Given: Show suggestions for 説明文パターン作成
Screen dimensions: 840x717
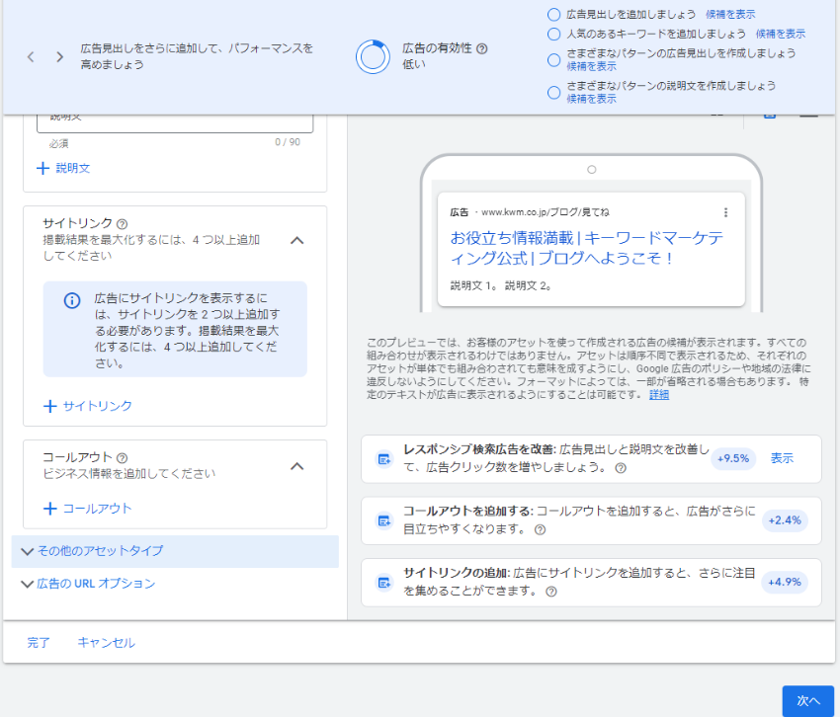Looking at the screenshot, I should click(591, 99).
